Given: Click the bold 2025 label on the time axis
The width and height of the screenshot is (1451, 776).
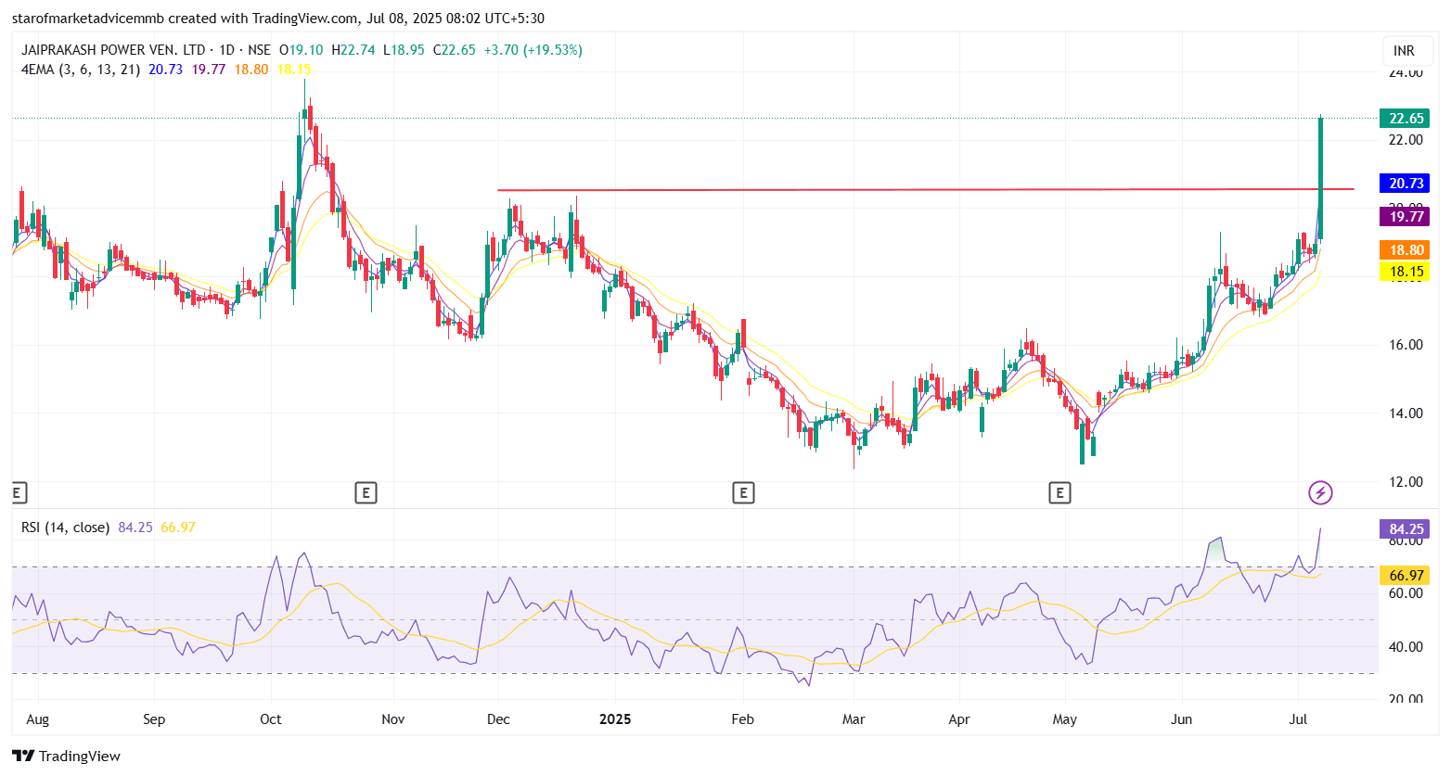Looking at the screenshot, I should click(x=615, y=719).
